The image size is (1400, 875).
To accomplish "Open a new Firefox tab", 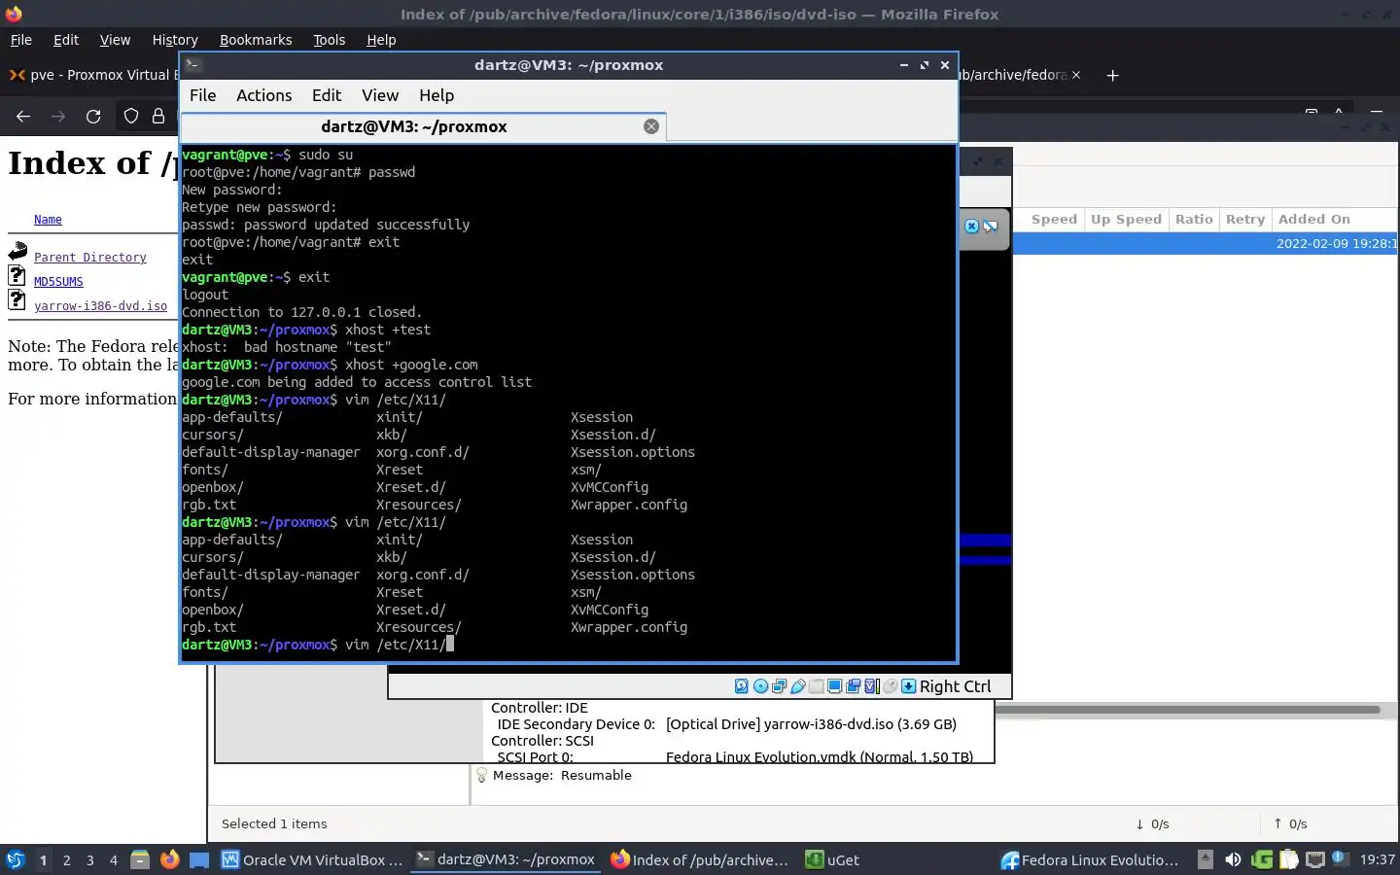I will point(1112,75).
